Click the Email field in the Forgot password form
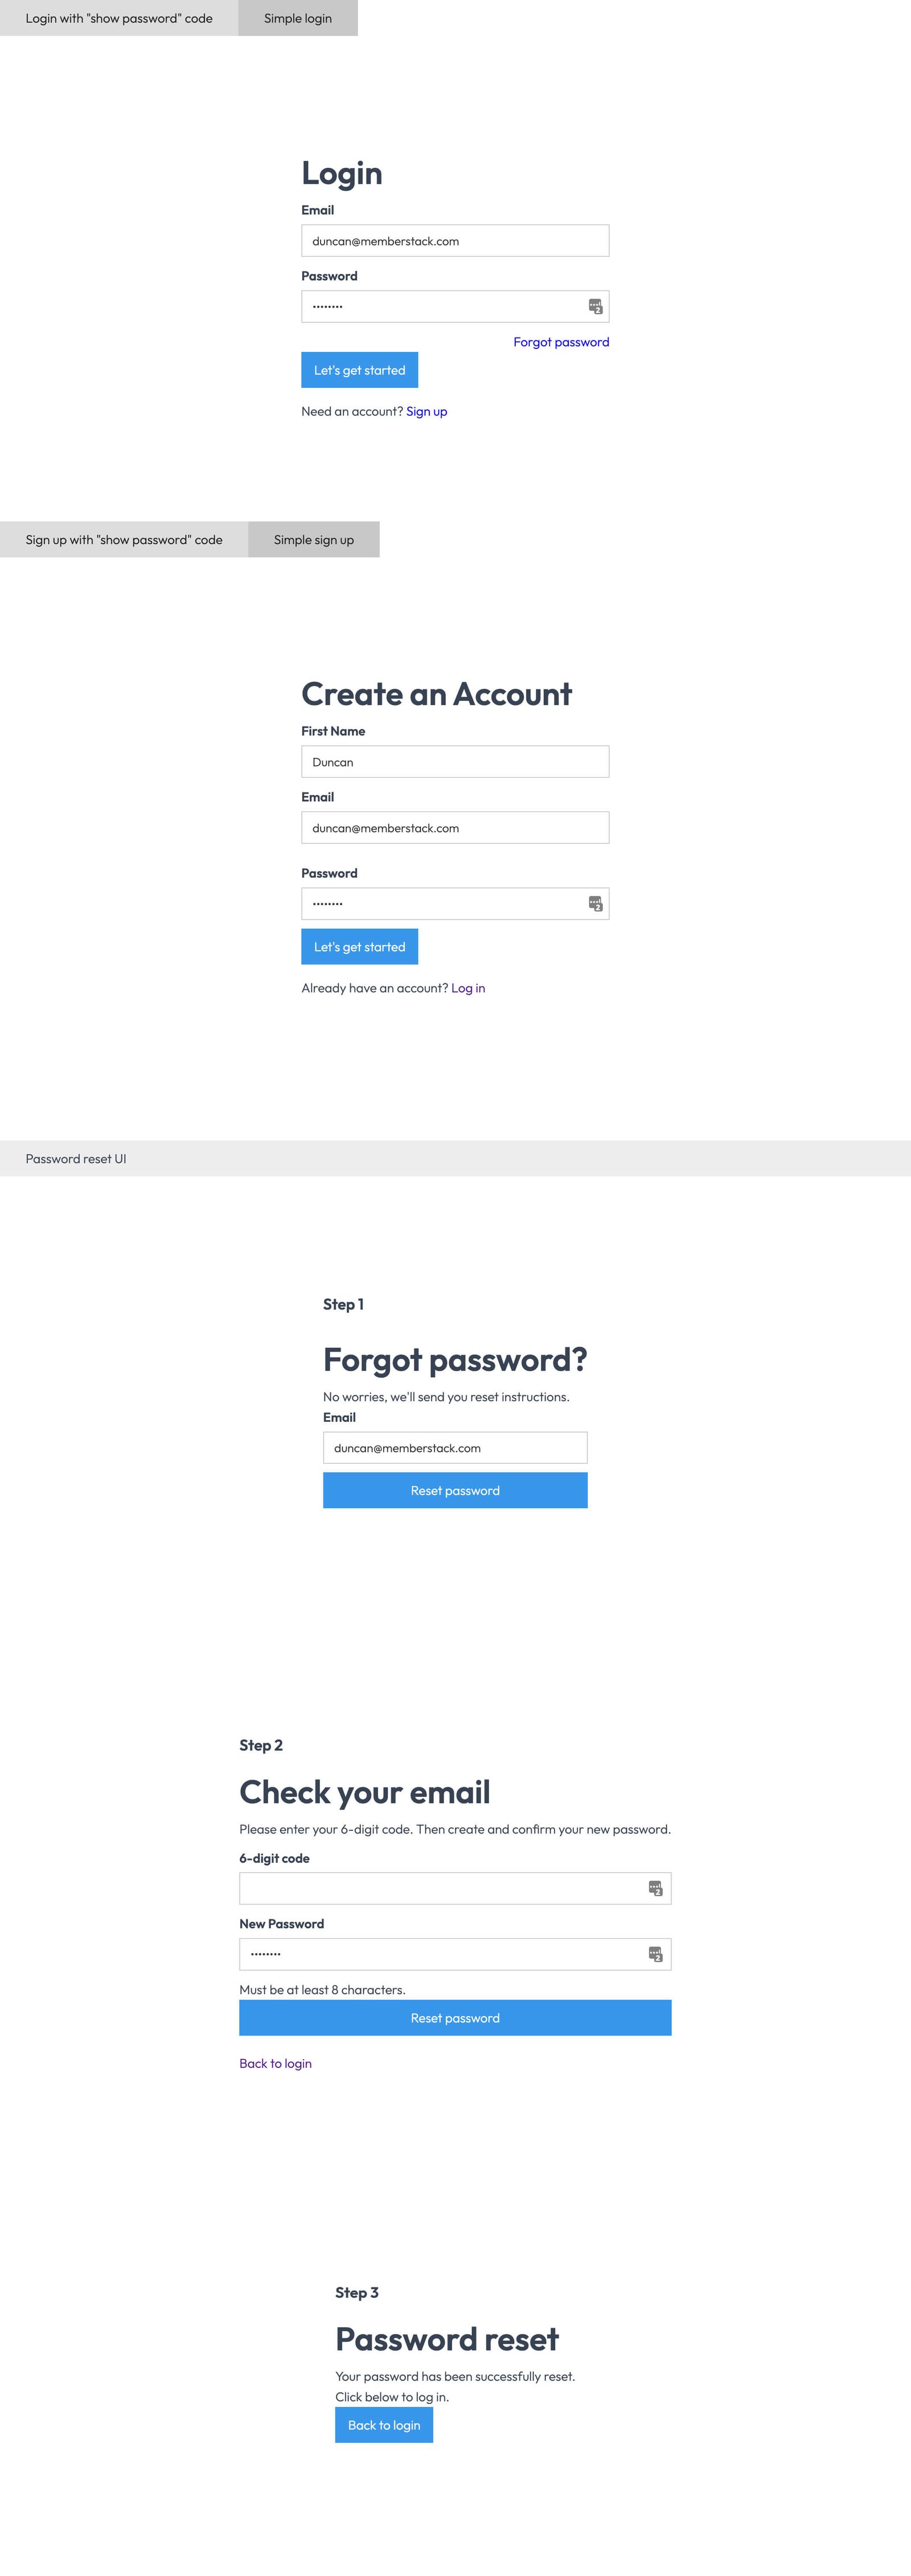Image resolution: width=911 pixels, height=2576 pixels. 455,1447
